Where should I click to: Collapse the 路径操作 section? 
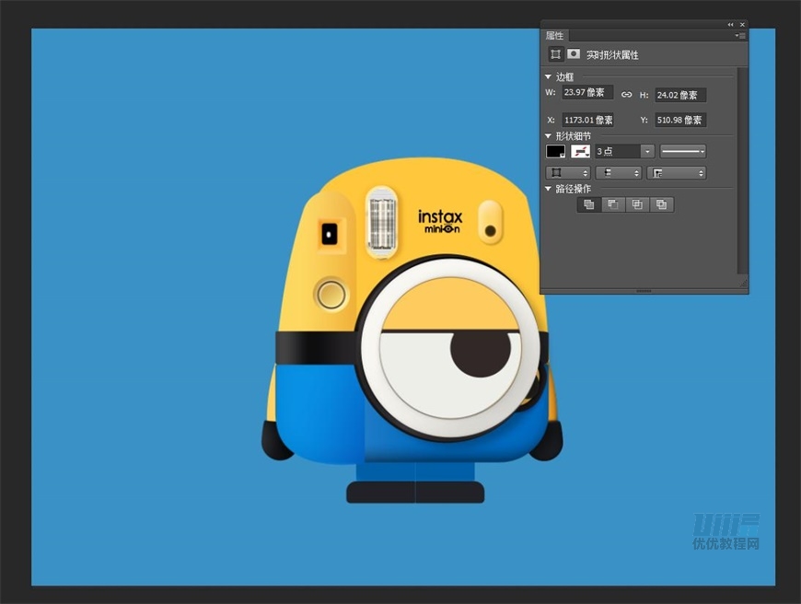[x=549, y=189]
